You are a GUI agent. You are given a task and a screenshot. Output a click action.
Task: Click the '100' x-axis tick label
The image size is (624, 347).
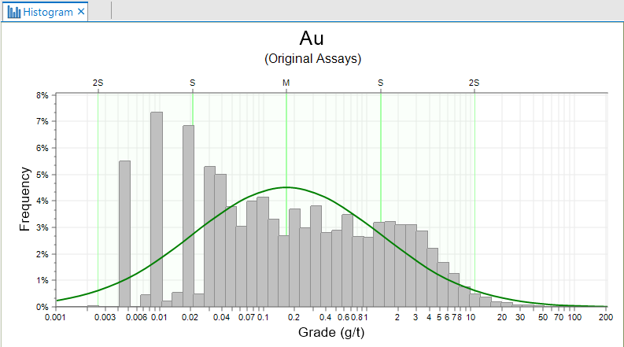574,317
